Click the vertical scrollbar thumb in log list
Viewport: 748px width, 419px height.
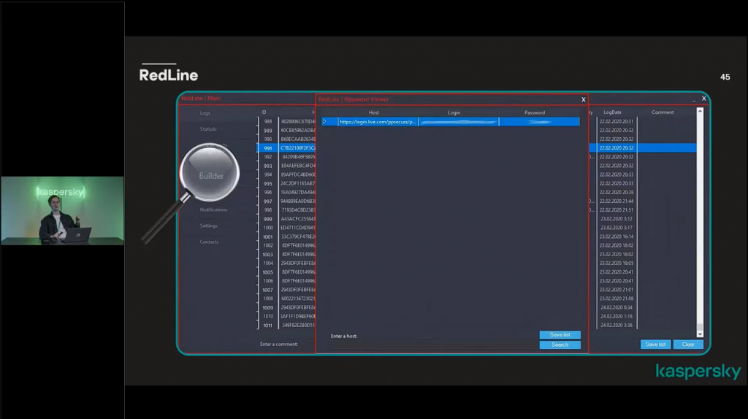[x=700, y=326]
